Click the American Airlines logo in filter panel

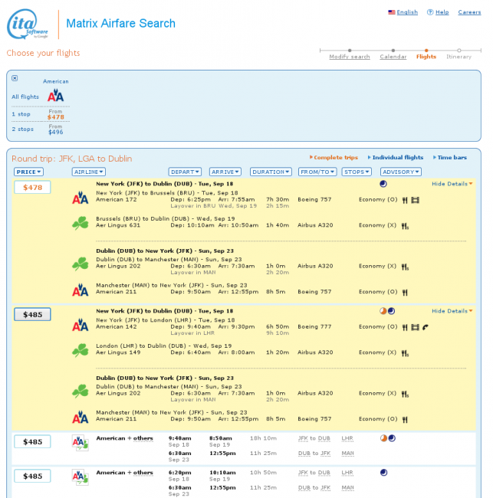pyautogui.click(x=55, y=97)
